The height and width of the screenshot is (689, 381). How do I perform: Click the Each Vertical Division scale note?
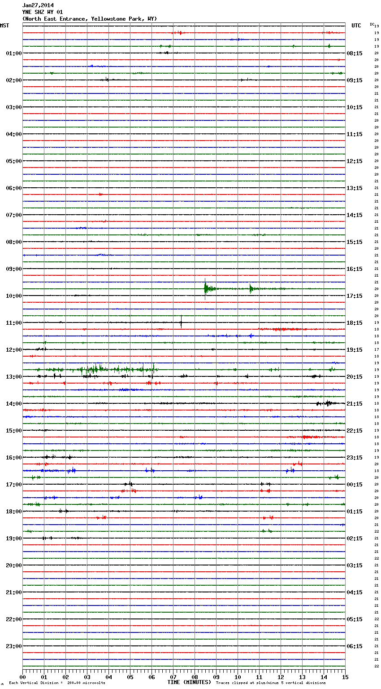tap(57, 683)
